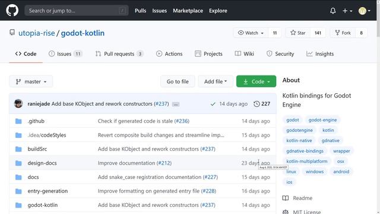Screen dimensions: 380x214
Task: Switch to the Issues tab
Action: click(65, 54)
